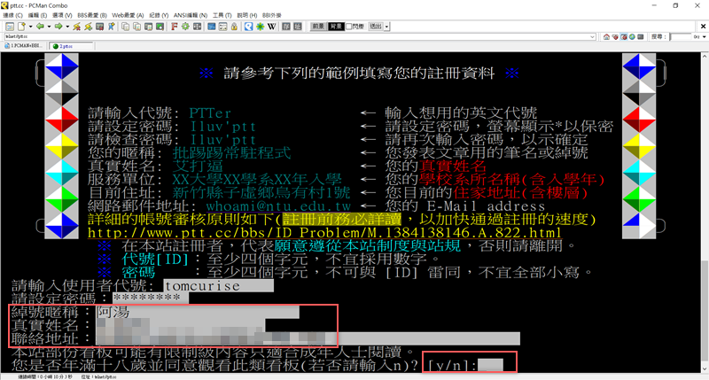The width and height of the screenshot is (709, 380).
Task: Click the window icon with green corner
Action: 160,27
